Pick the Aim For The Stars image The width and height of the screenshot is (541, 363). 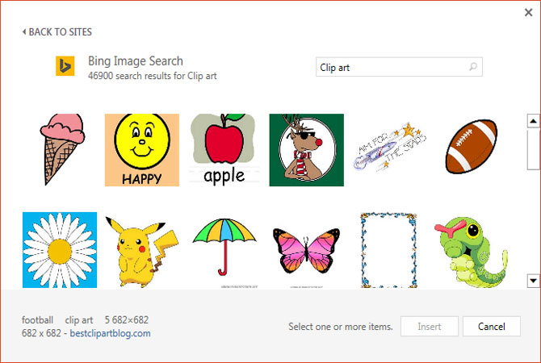coord(389,147)
